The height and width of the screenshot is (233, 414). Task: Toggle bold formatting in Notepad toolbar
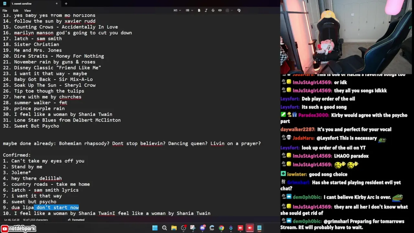point(199,10)
